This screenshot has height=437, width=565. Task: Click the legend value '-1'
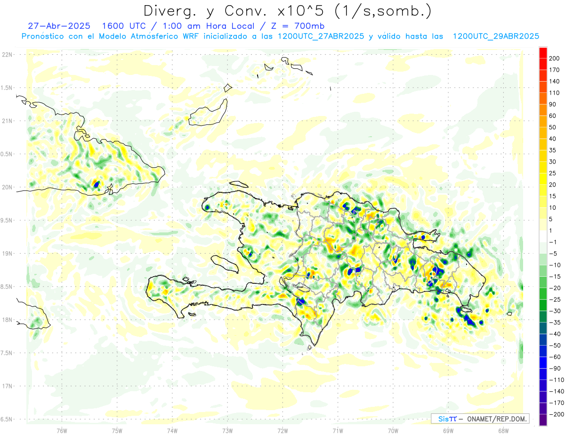[x=553, y=242]
